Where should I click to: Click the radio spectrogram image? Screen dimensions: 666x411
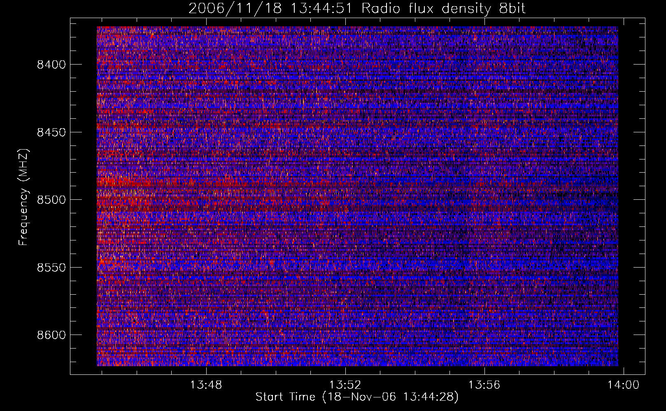coord(357,196)
